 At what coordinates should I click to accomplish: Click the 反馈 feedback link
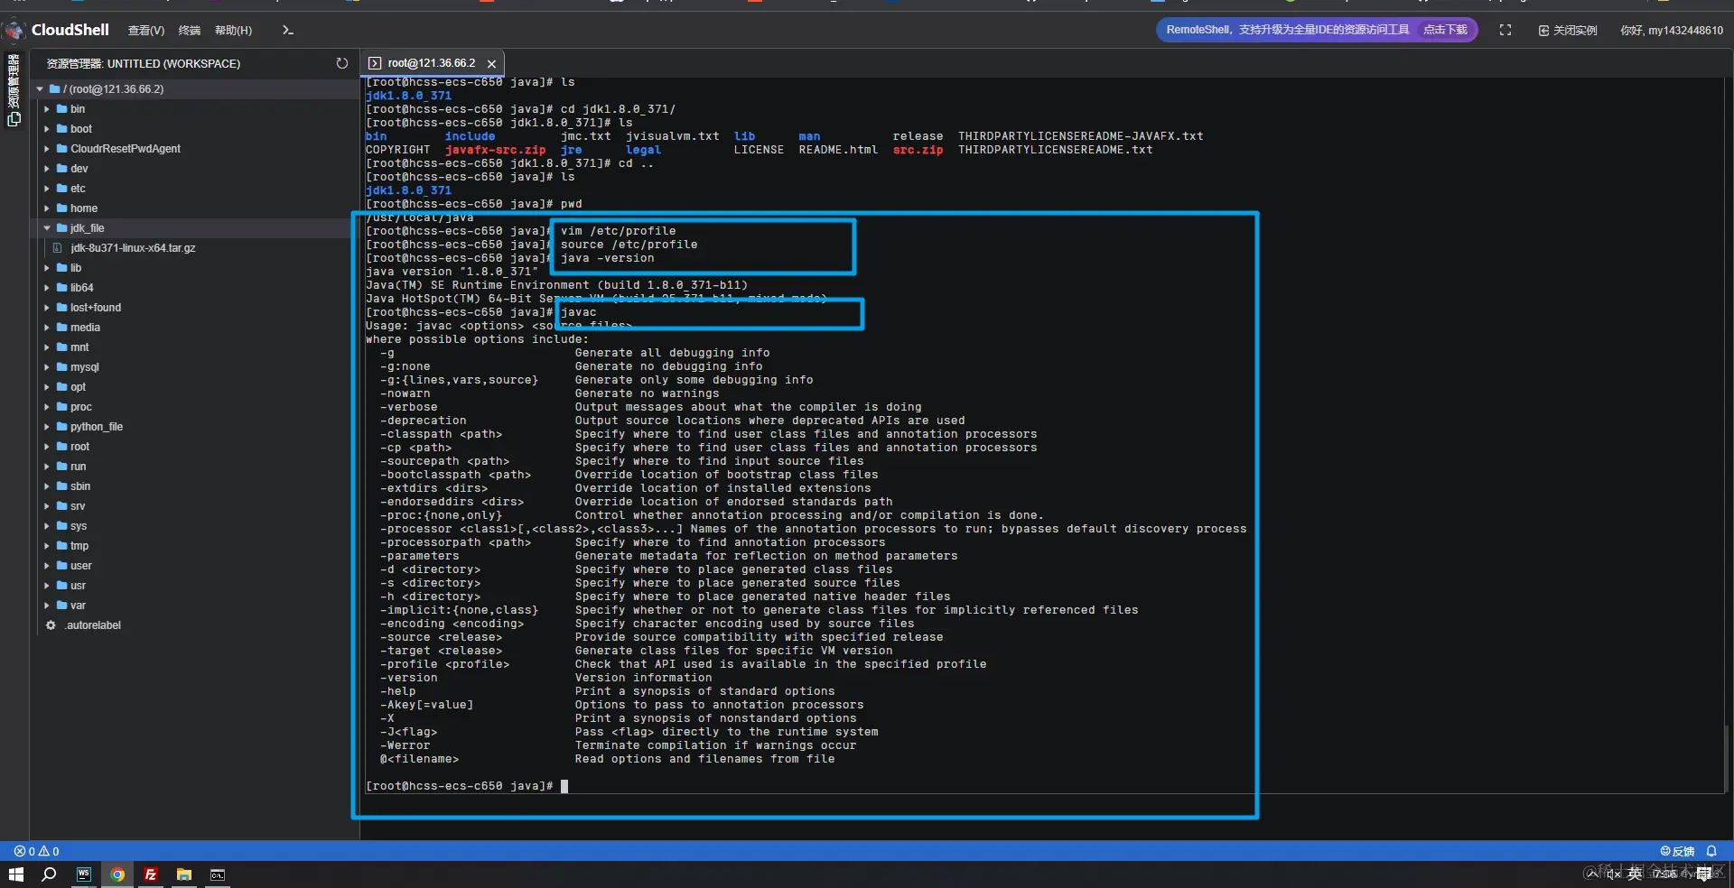[x=1682, y=850]
